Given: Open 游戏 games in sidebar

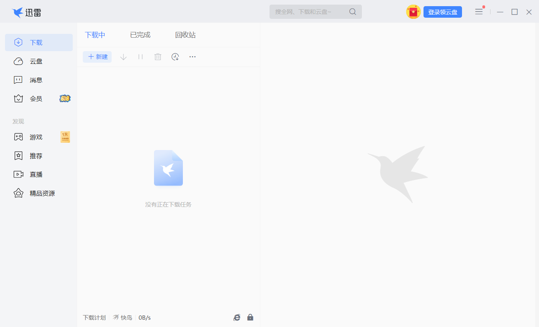Looking at the screenshot, I should coord(39,137).
